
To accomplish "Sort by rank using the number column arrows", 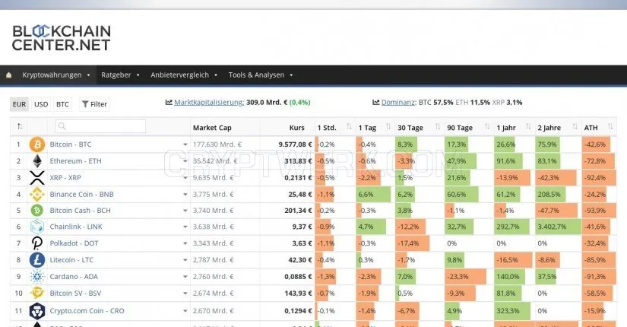I will point(20,127).
